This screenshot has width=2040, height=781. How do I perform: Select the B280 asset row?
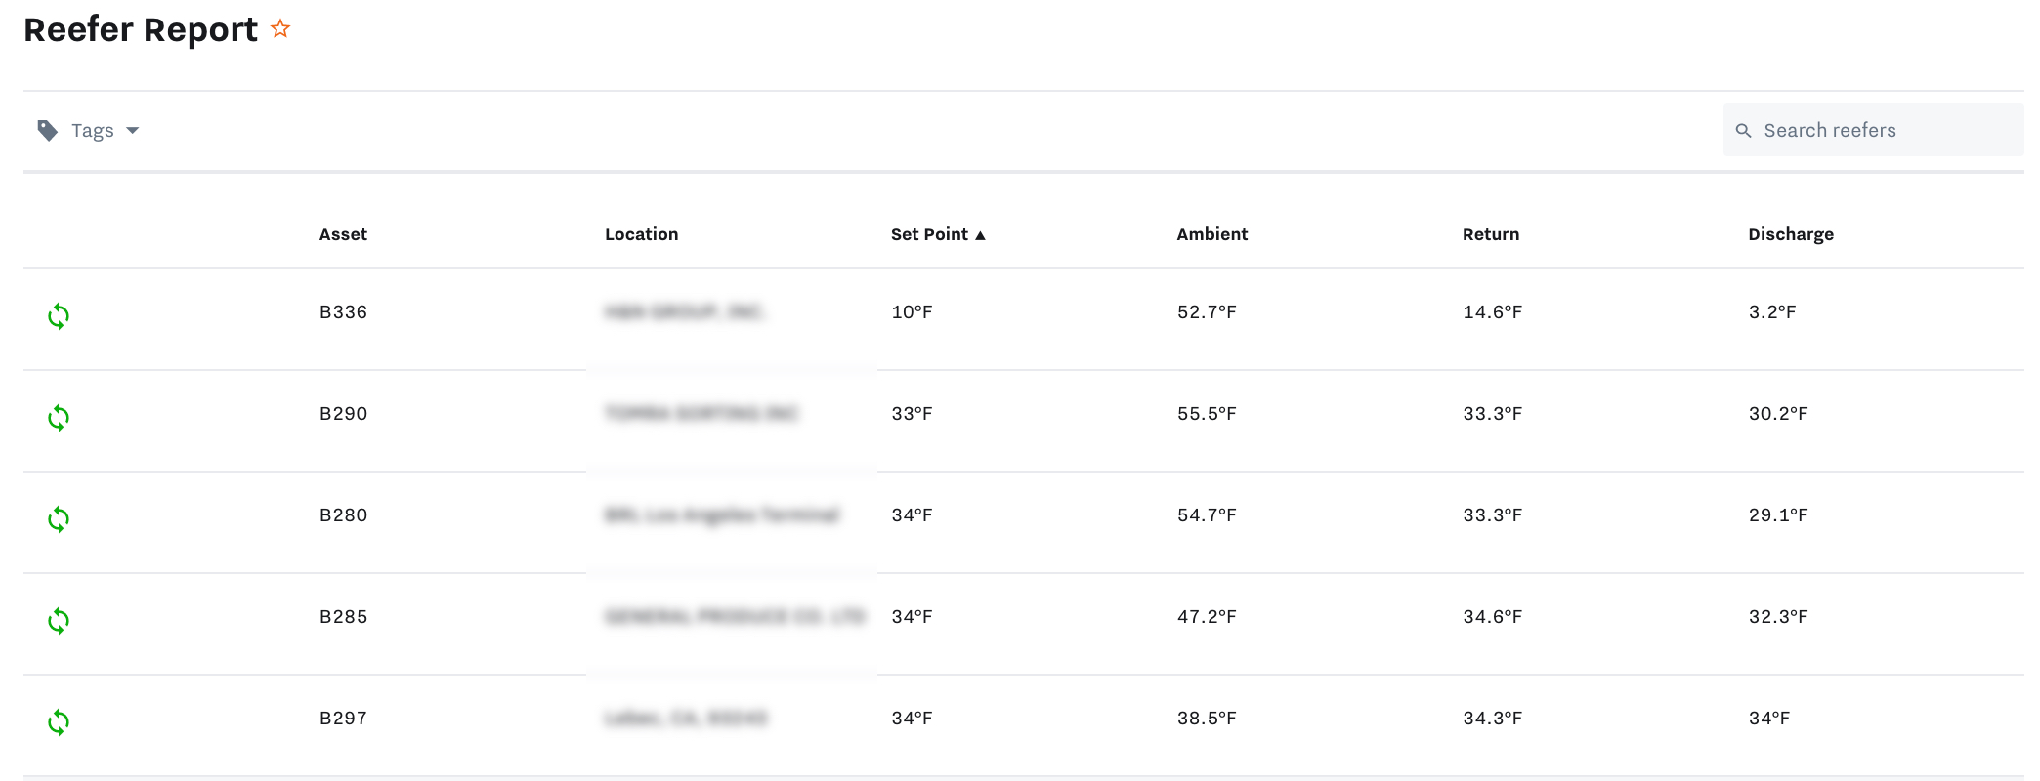[x=343, y=515]
